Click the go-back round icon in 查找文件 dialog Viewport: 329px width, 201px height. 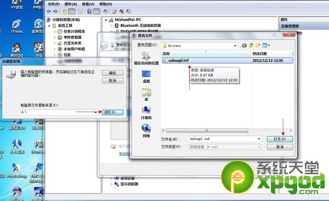[244, 45]
